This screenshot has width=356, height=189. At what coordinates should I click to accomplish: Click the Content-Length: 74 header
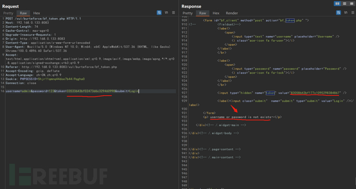22,27
